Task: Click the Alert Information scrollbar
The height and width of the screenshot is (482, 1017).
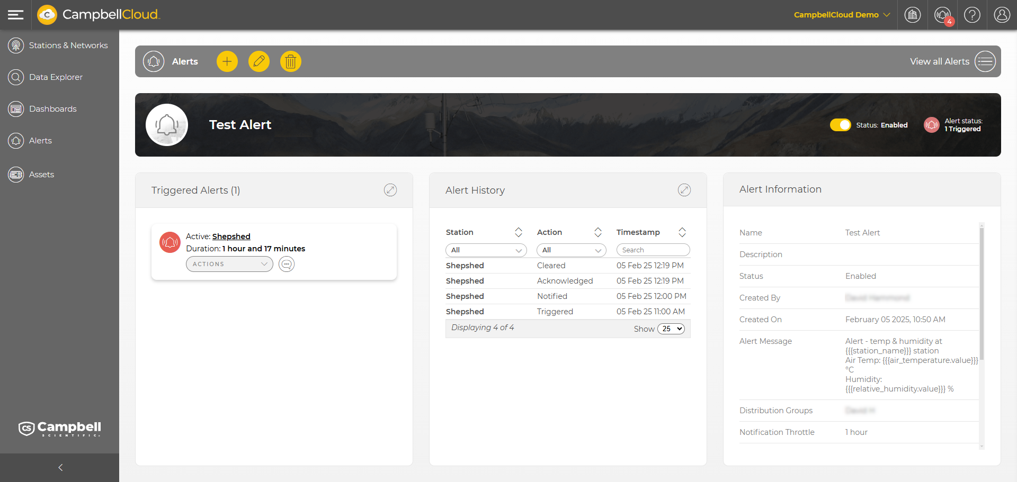Action: pos(982,294)
